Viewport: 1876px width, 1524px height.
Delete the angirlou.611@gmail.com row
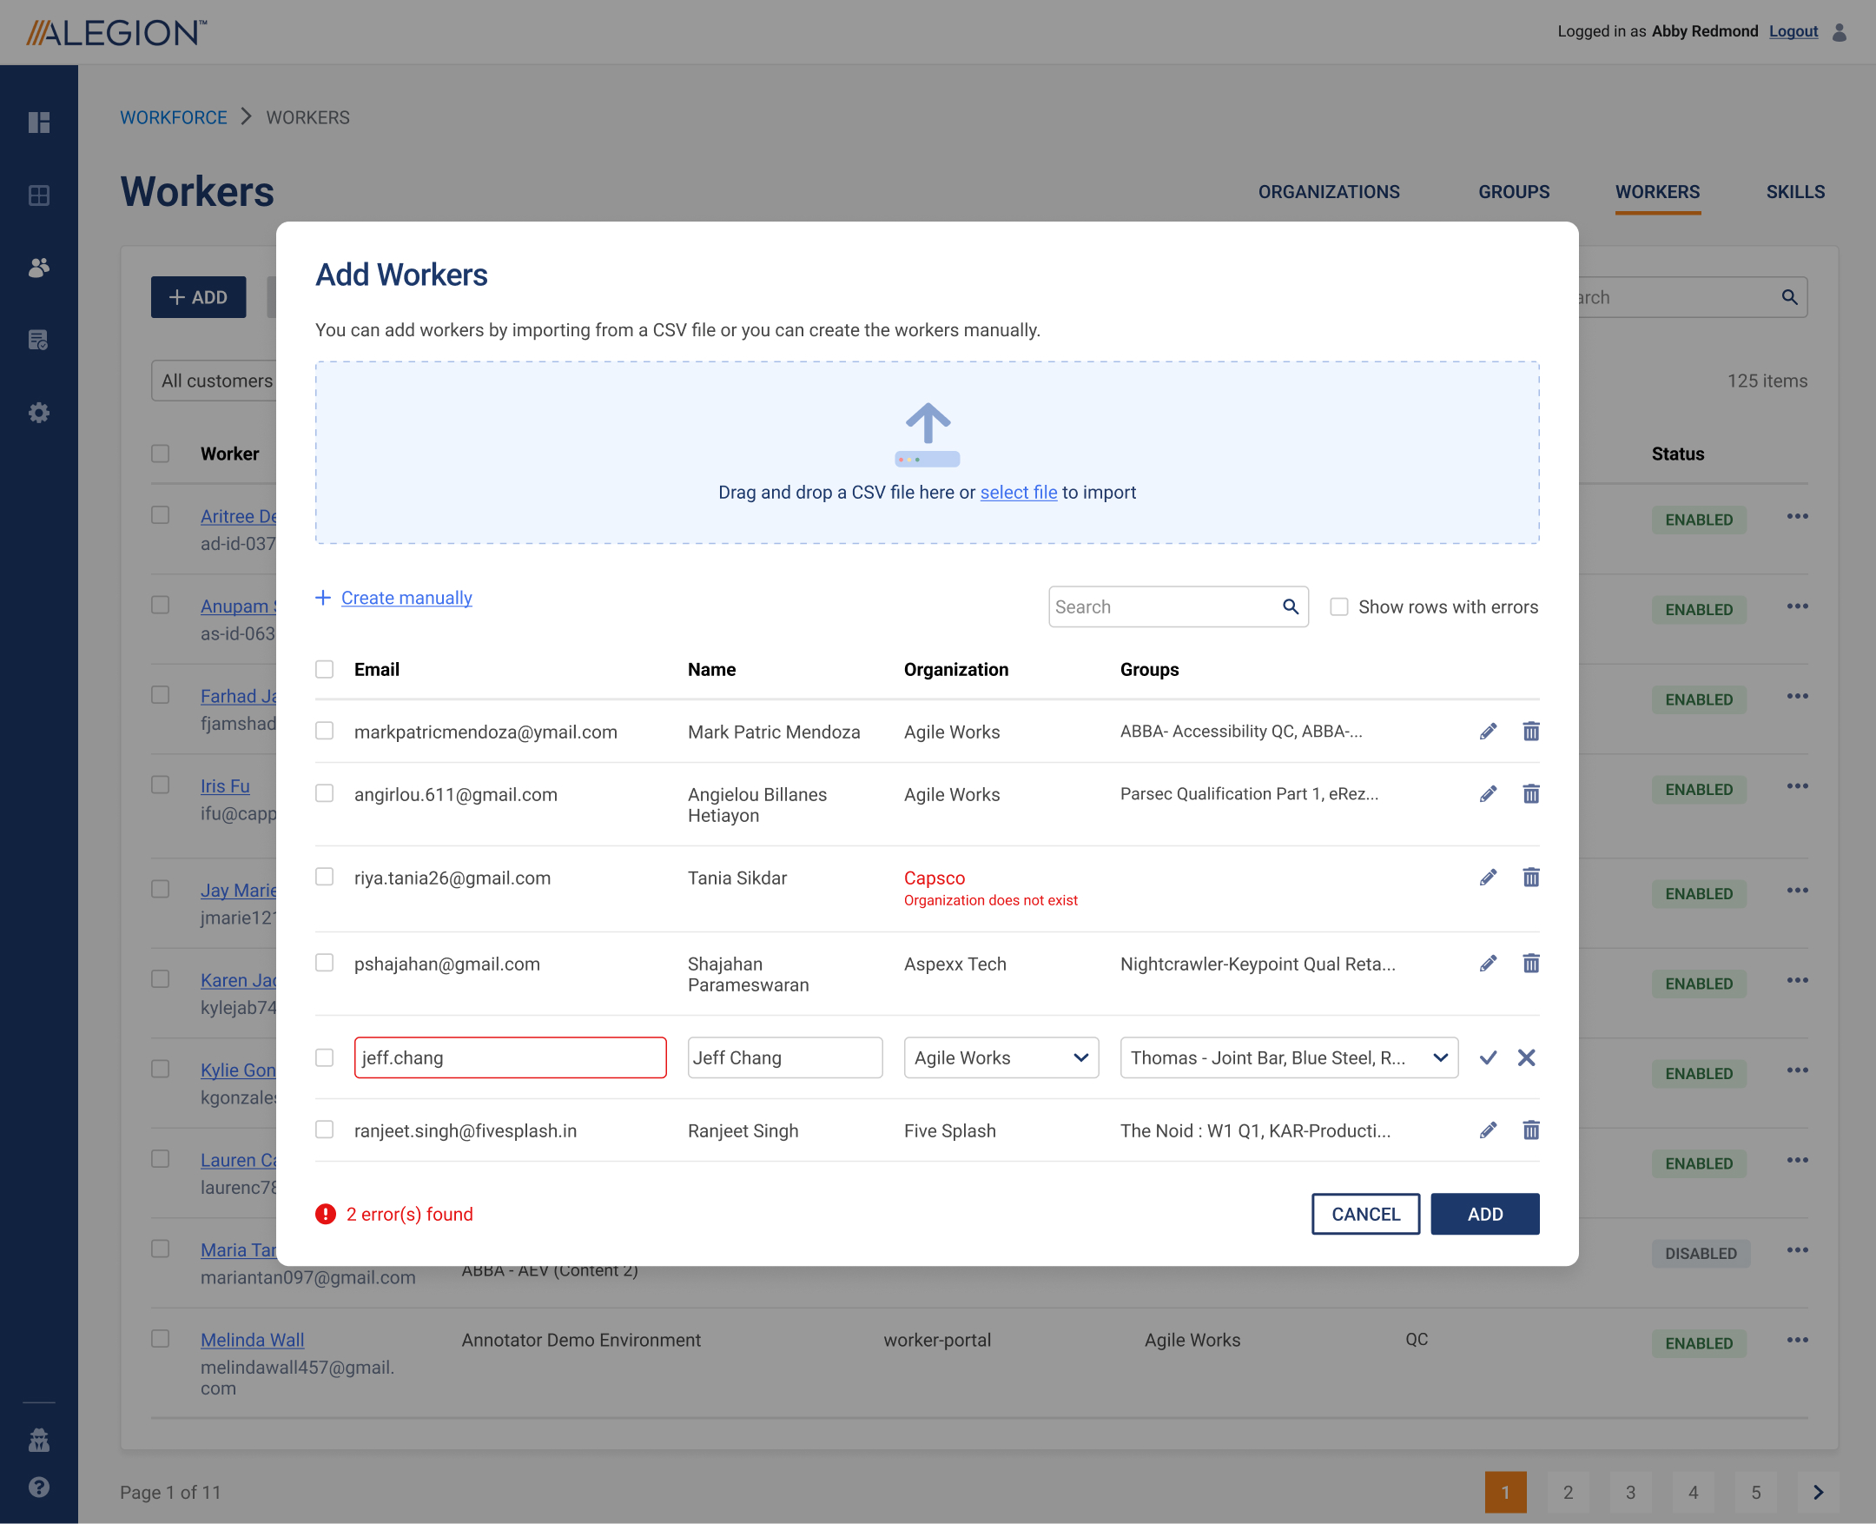[x=1530, y=793]
